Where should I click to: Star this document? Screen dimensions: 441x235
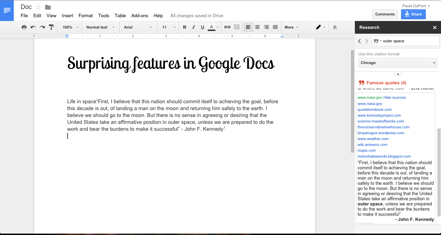tap(38, 7)
